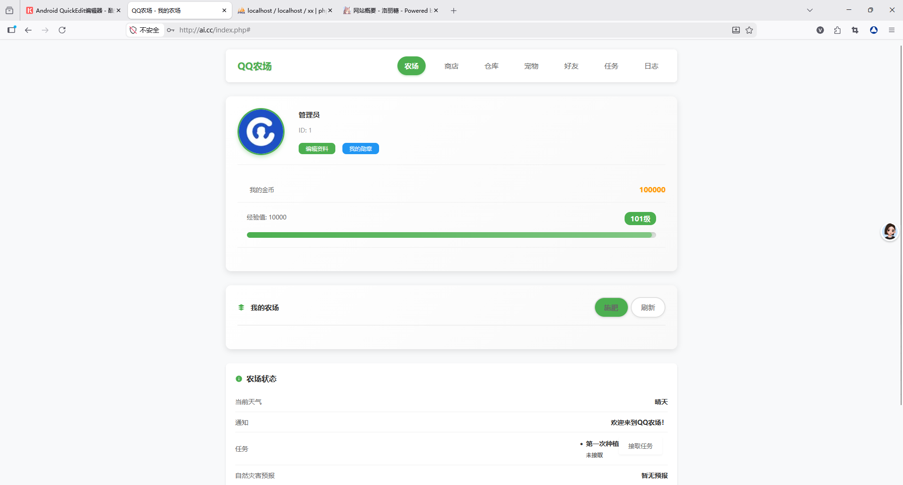Open the 商店 shop menu item

click(x=451, y=66)
